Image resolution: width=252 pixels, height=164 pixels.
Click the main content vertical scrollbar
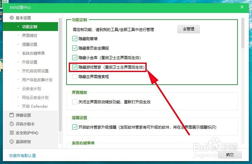click(x=243, y=33)
